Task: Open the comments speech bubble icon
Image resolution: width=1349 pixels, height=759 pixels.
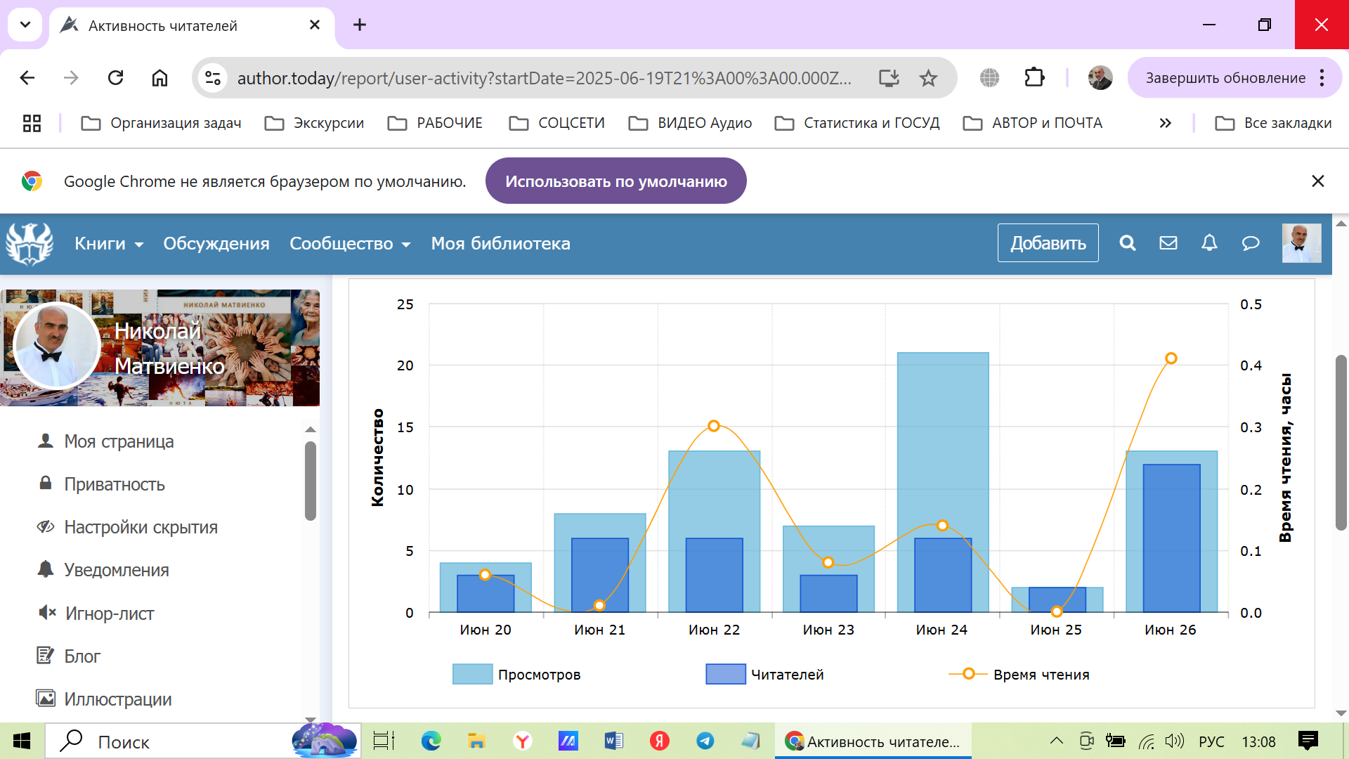Action: (x=1251, y=243)
